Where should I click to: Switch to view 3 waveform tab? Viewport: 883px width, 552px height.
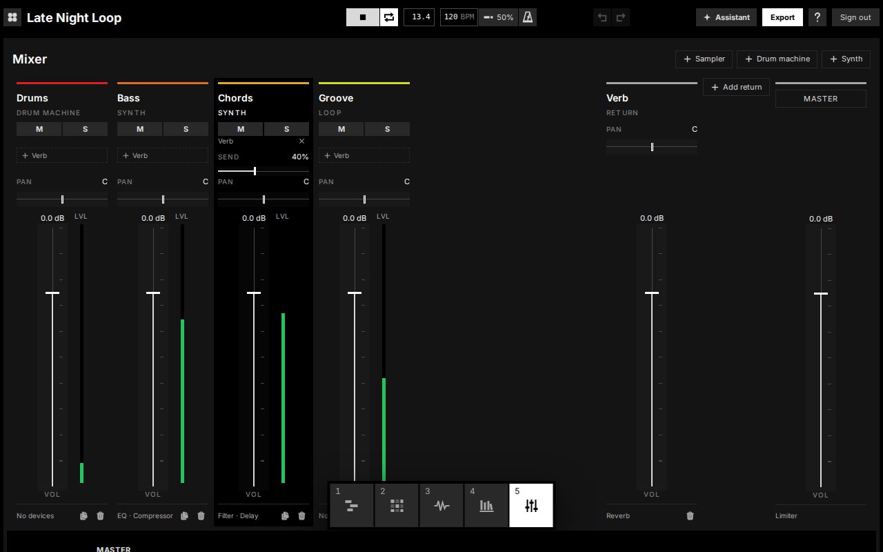coord(441,505)
